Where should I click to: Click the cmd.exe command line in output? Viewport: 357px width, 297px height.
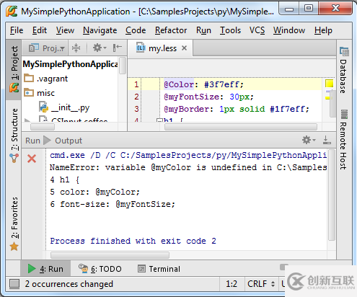pyautogui.click(x=188, y=155)
